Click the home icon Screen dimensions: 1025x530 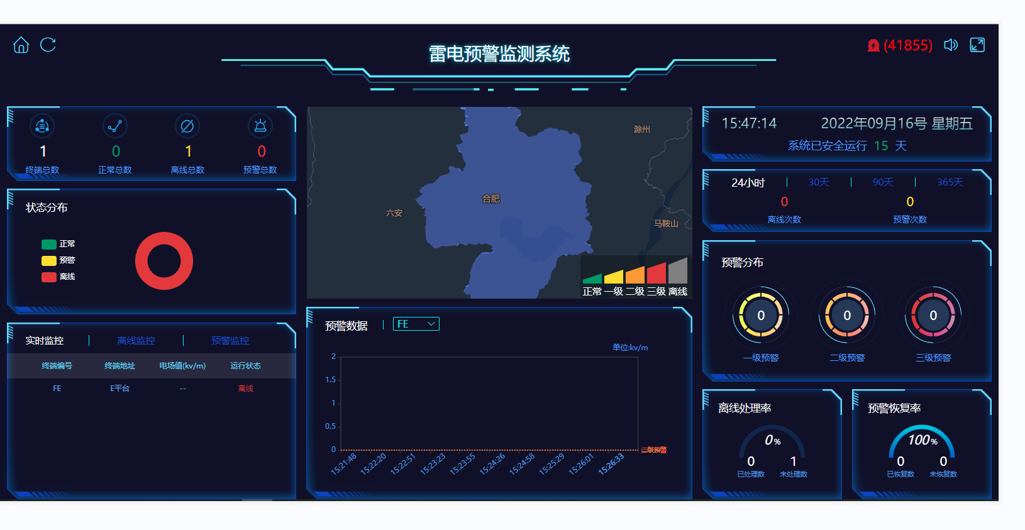coord(21,45)
